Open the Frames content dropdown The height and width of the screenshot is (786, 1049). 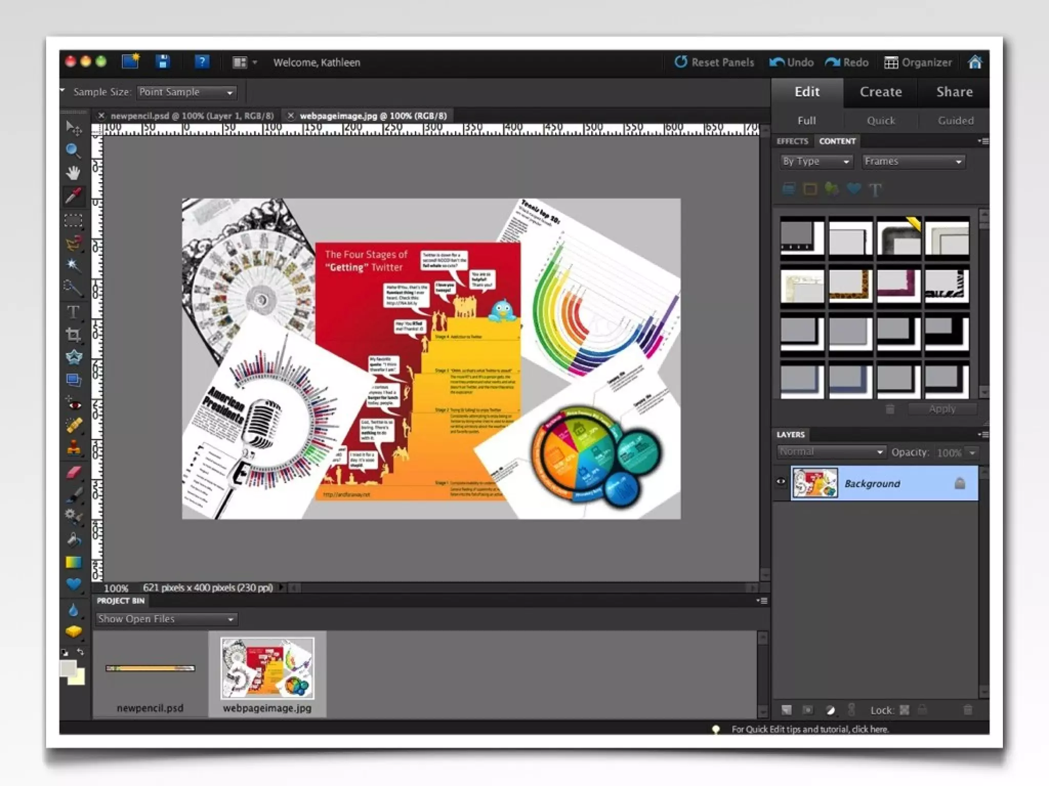913,162
